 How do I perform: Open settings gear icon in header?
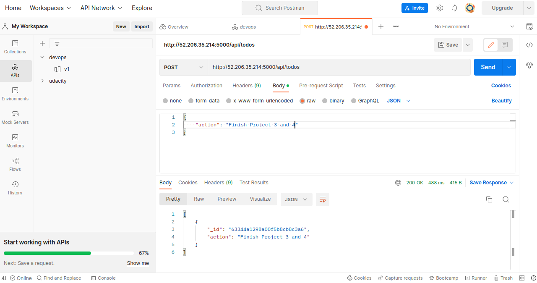(440, 8)
